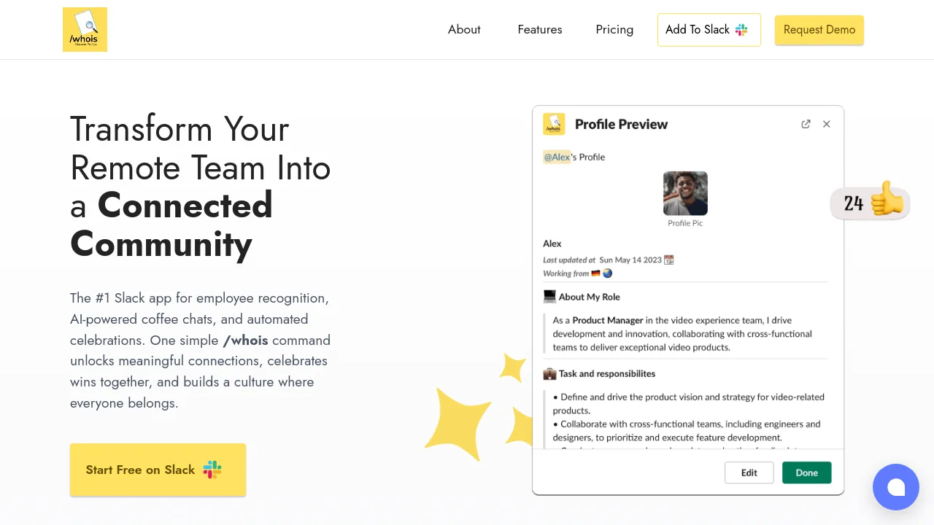
Task: Click the Request Demo button
Action: pyautogui.click(x=819, y=30)
